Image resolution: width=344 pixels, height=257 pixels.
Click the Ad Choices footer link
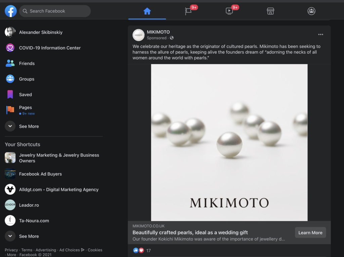pos(72,250)
